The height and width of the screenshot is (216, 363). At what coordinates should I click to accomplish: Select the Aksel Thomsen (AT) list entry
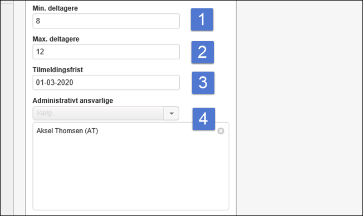[x=67, y=131]
